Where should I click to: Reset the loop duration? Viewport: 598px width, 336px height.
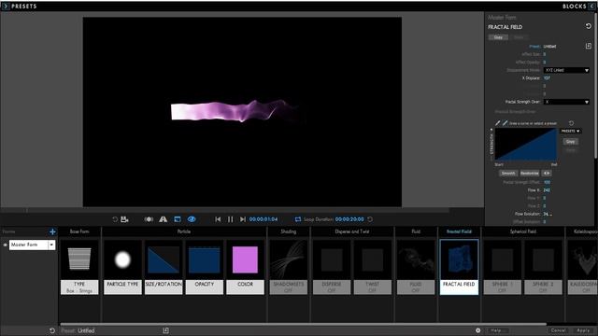[370, 219]
